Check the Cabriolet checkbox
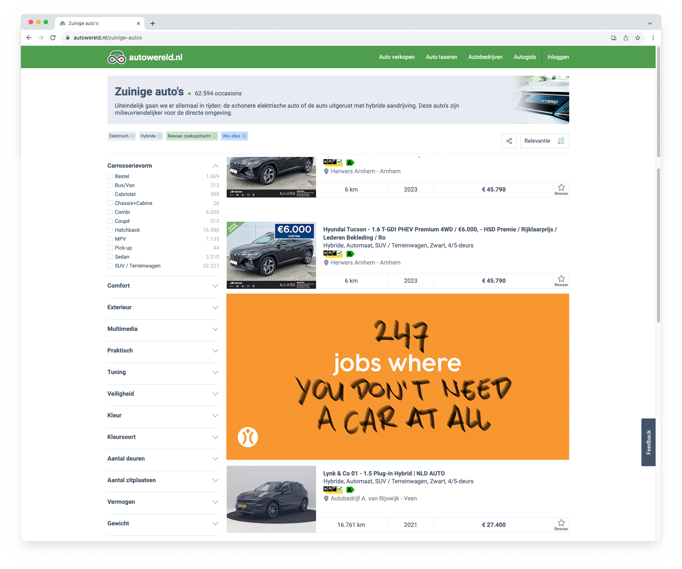The height and width of the screenshot is (569, 682). [x=110, y=194]
